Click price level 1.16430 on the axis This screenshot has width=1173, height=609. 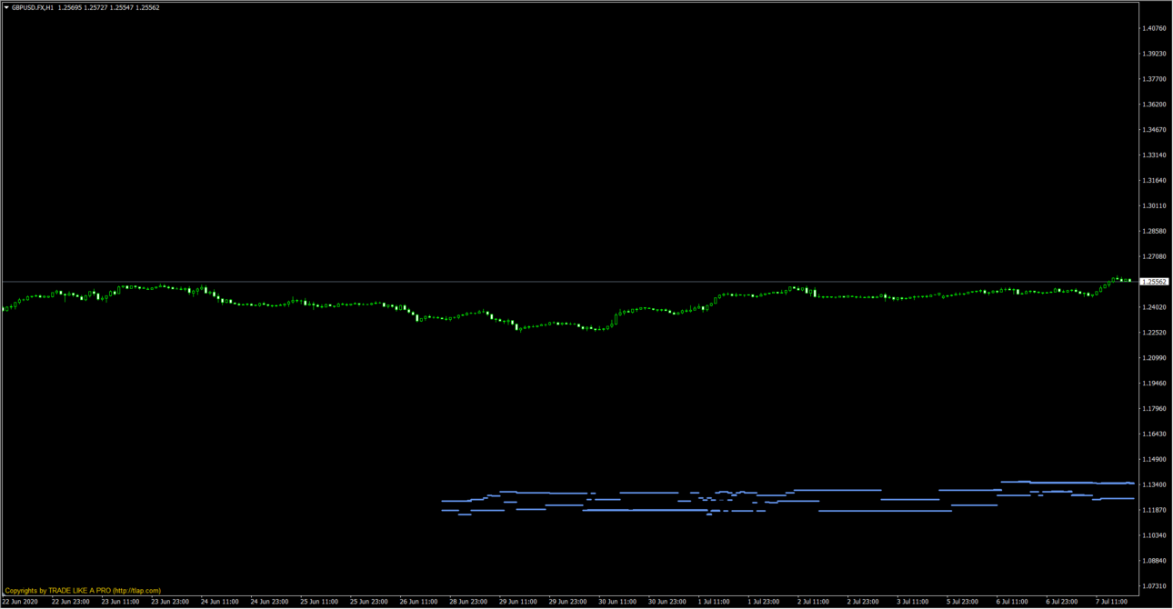tap(1155, 434)
